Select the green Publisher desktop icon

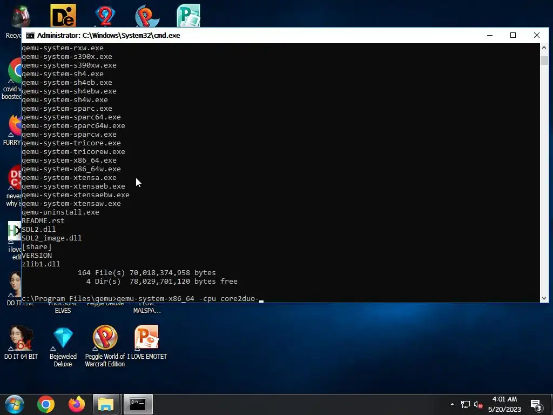(x=188, y=16)
